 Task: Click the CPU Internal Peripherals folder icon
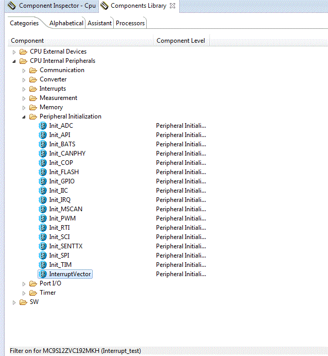tap(23, 61)
